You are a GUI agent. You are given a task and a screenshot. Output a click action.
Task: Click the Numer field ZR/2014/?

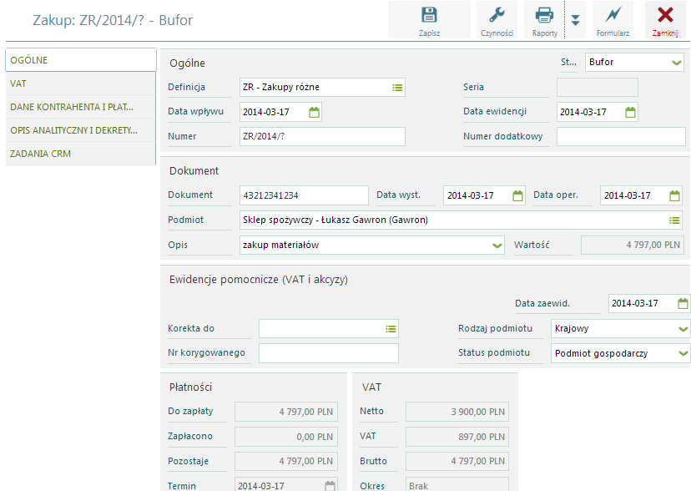(322, 137)
